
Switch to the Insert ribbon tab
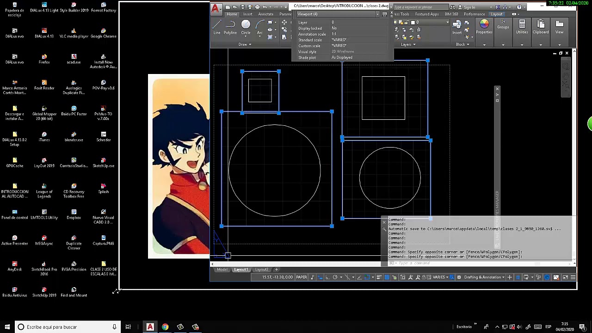coord(247,14)
